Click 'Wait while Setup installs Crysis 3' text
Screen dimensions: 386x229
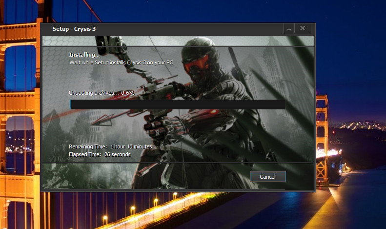122,62
